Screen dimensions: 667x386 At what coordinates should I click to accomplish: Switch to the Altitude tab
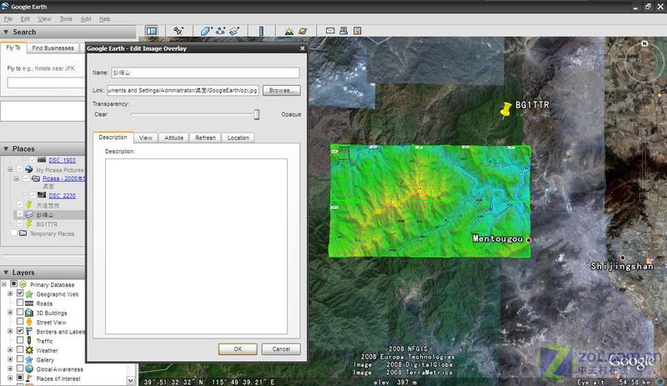(x=174, y=138)
